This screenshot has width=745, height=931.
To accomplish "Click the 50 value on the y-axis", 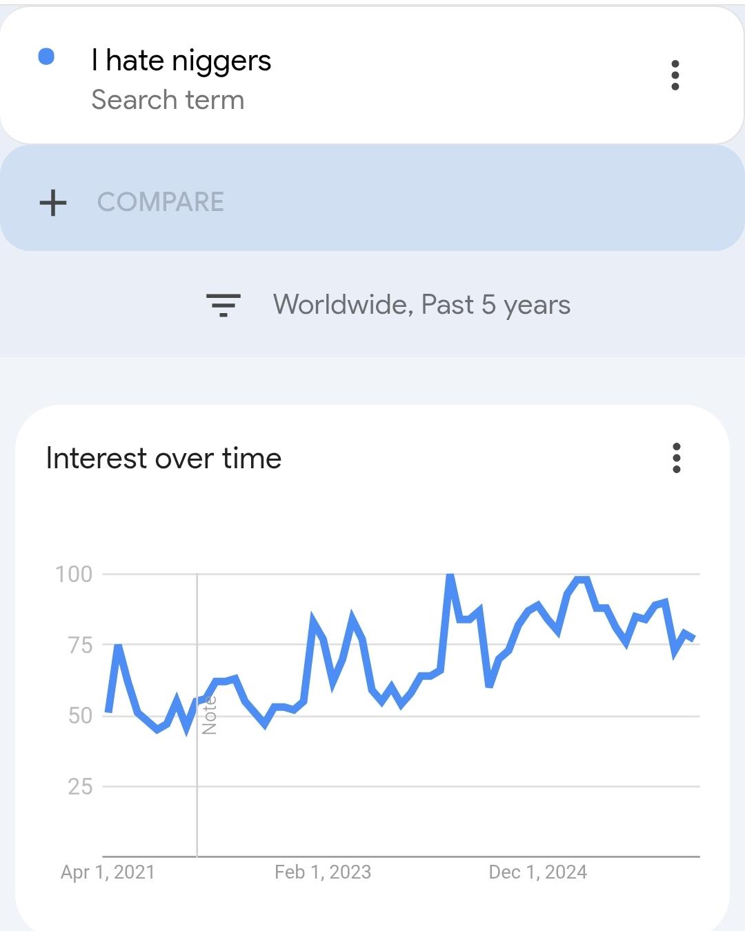I will click(x=80, y=716).
